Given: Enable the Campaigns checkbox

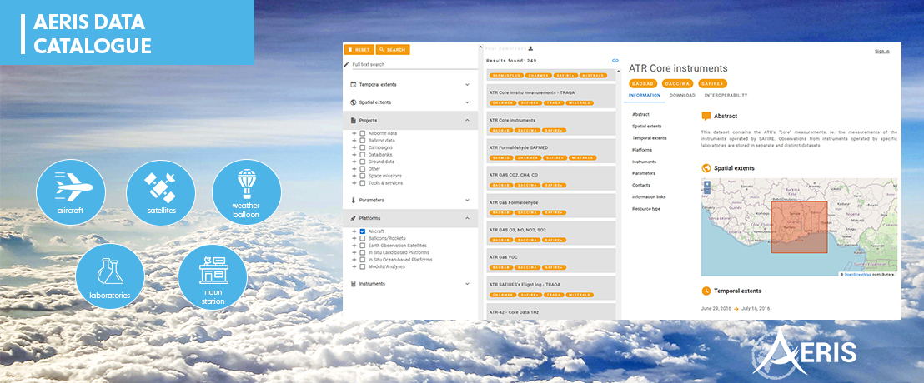Looking at the screenshot, I should [363, 147].
